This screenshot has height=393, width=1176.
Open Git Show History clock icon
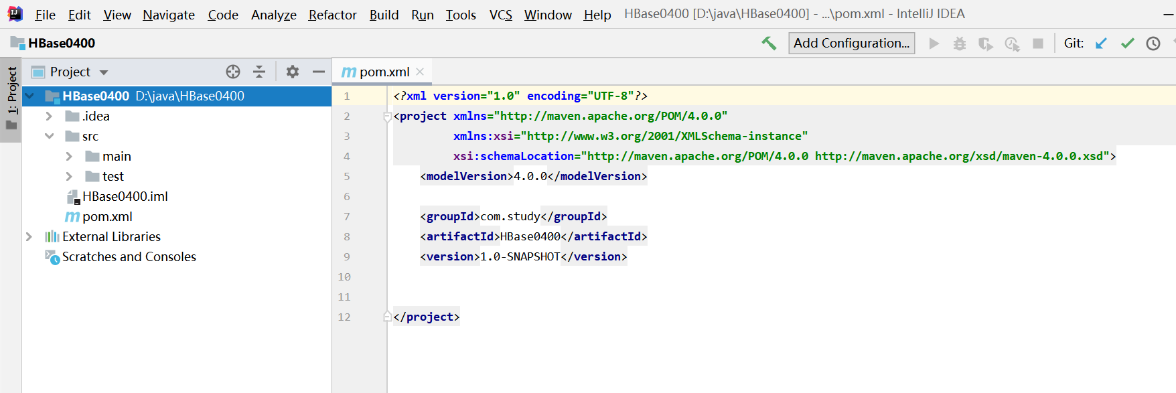tap(1153, 44)
